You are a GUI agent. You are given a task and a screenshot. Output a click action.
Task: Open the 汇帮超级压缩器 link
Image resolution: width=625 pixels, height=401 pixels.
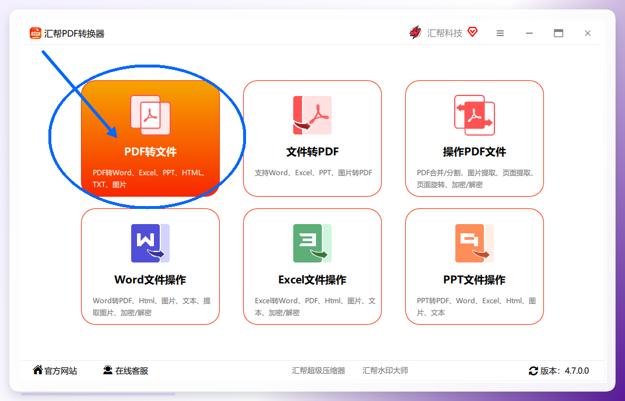click(318, 370)
